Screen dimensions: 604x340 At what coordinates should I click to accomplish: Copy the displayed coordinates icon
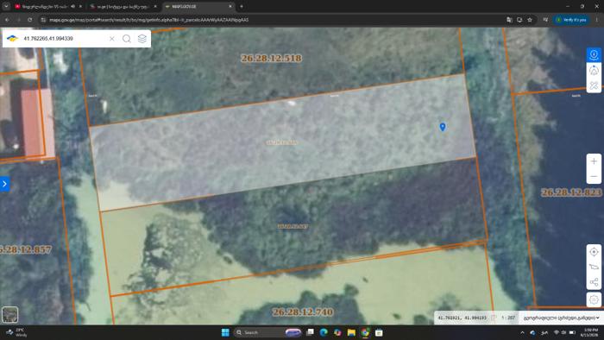point(494,318)
